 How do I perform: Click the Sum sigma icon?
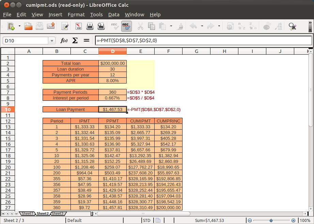75,40
